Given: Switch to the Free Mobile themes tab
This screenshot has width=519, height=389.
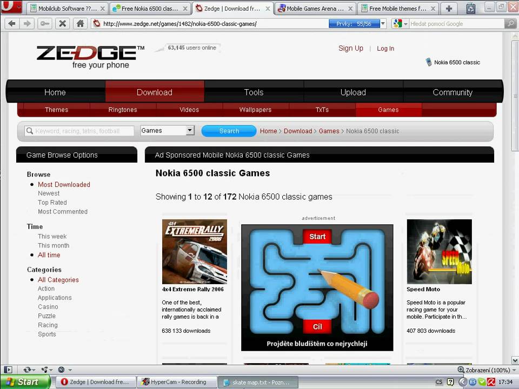Looking at the screenshot, I should click(398, 9).
